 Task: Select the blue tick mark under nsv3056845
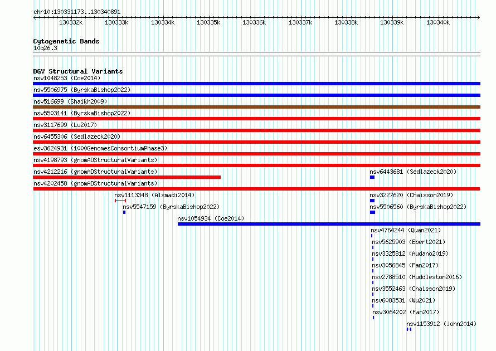[x=373, y=271]
